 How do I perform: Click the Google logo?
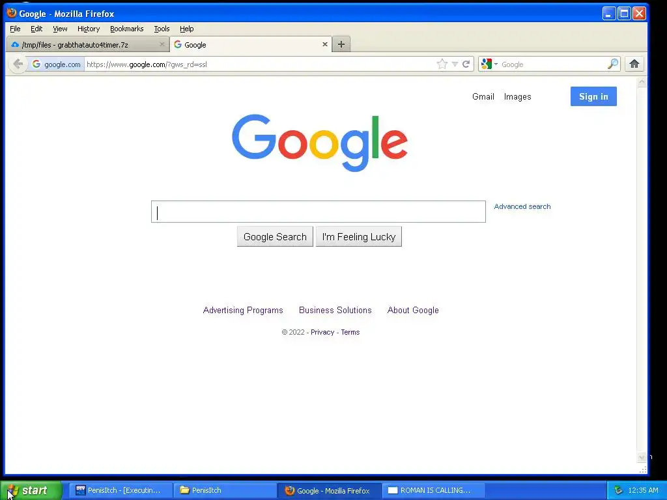point(320,143)
